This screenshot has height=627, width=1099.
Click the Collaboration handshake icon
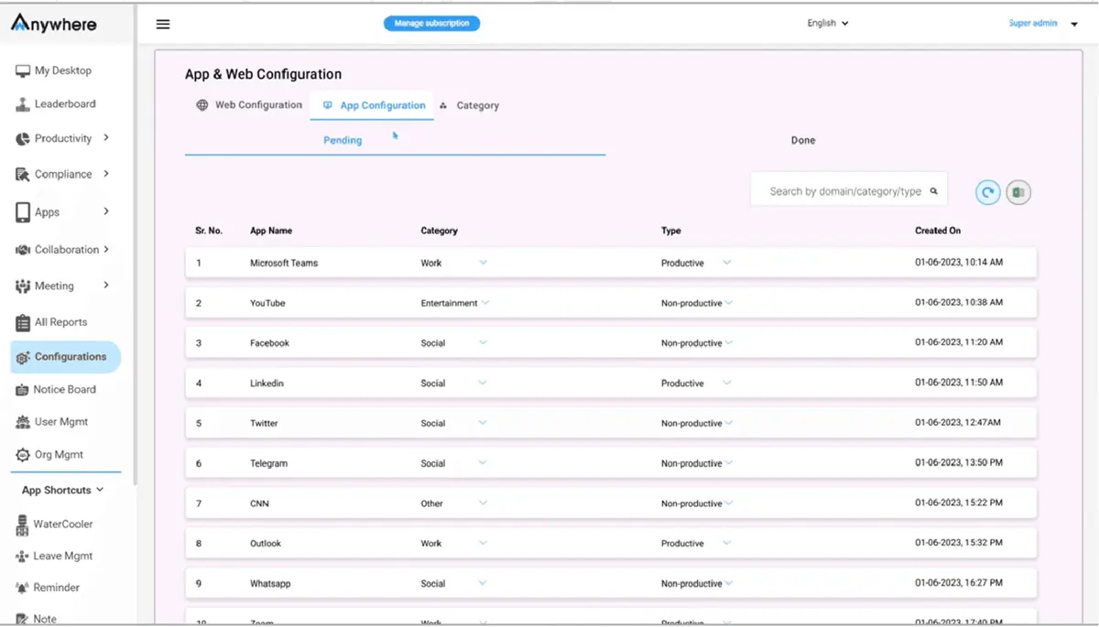[23, 250]
